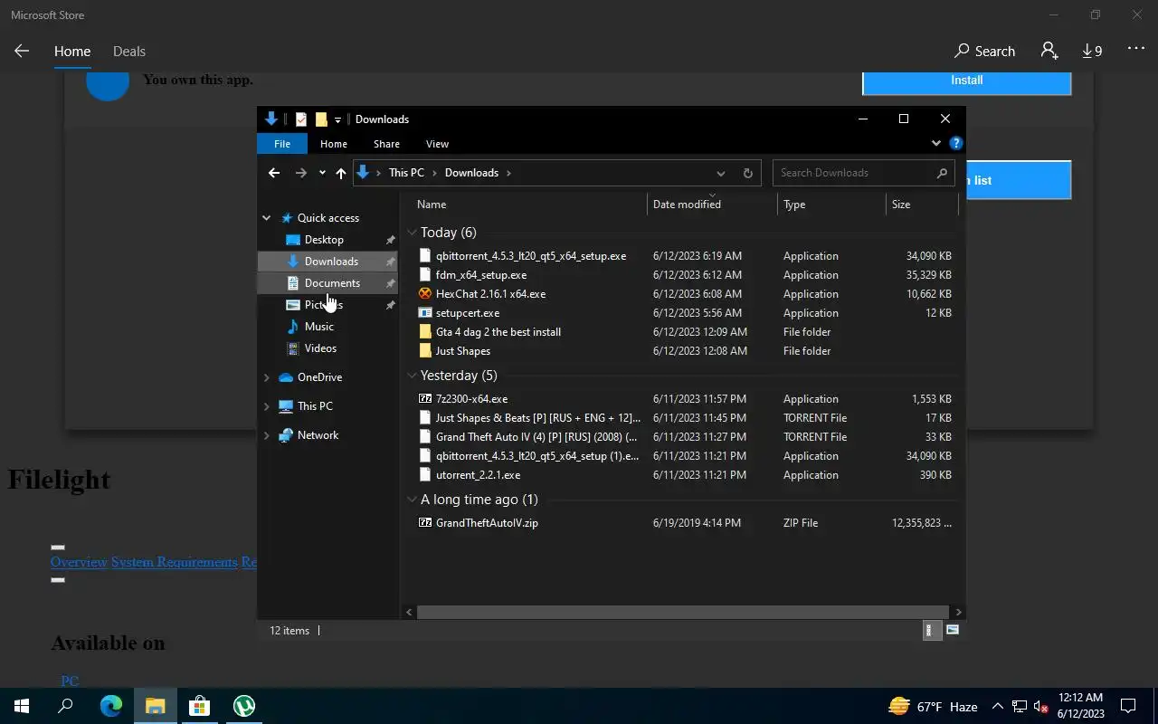Open the account icon in Microsoft Store
This screenshot has height=724, width=1158.
(1049, 51)
